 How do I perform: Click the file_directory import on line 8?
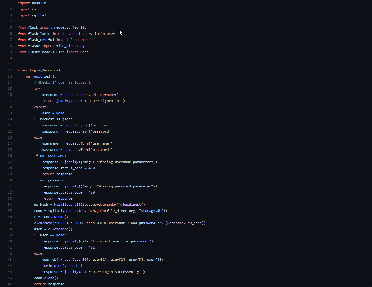70,46
